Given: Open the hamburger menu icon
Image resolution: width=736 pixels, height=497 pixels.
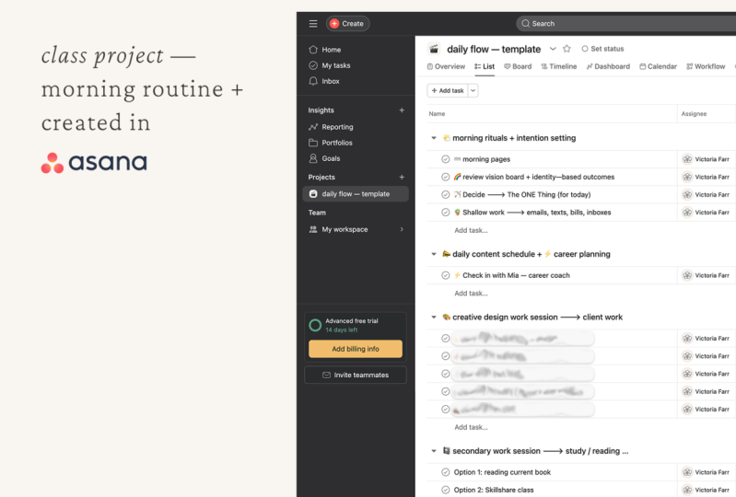Looking at the screenshot, I should [x=313, y=23].
